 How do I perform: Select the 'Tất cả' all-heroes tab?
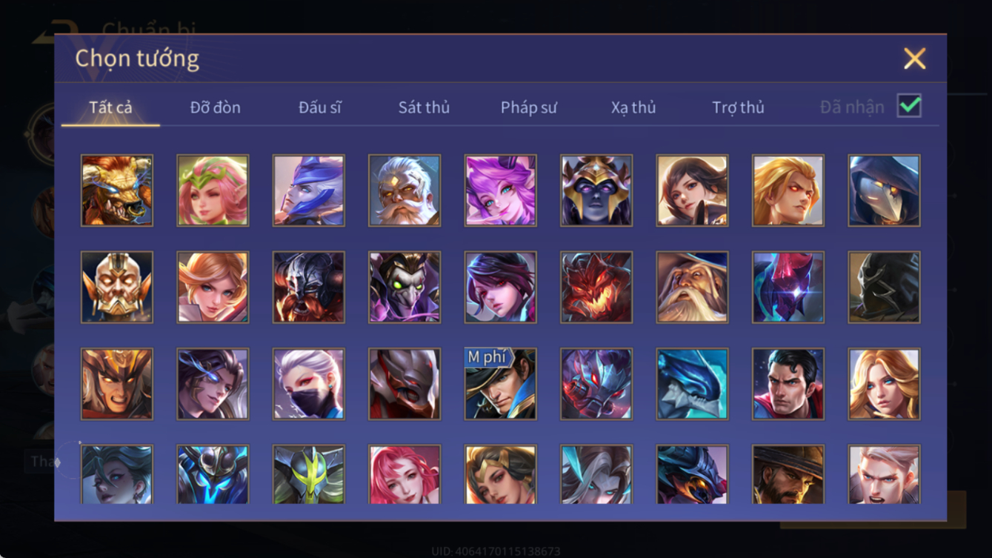pos(110,107)
